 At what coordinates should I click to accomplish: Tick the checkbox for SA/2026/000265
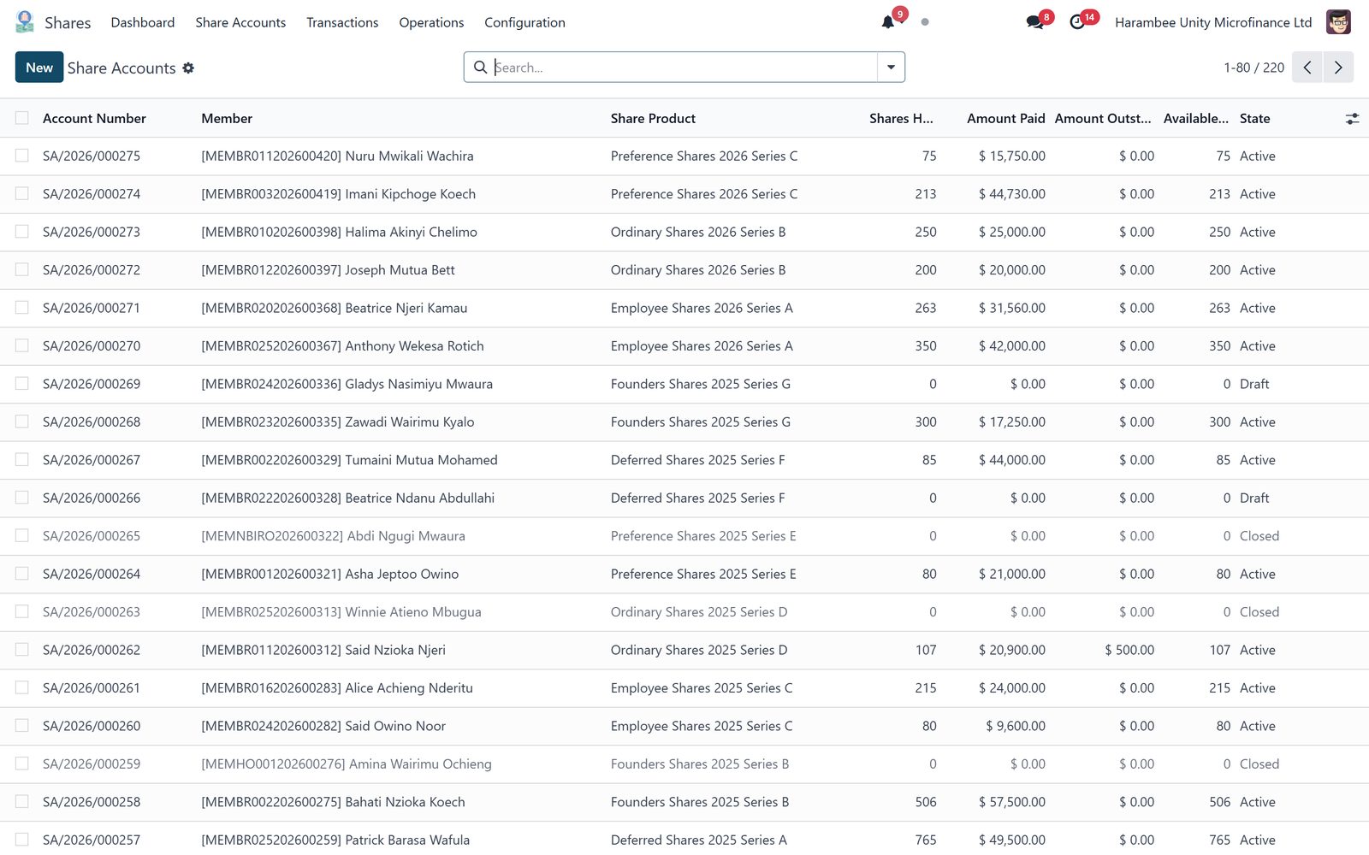pyautogui.click(x=22, y=535)
